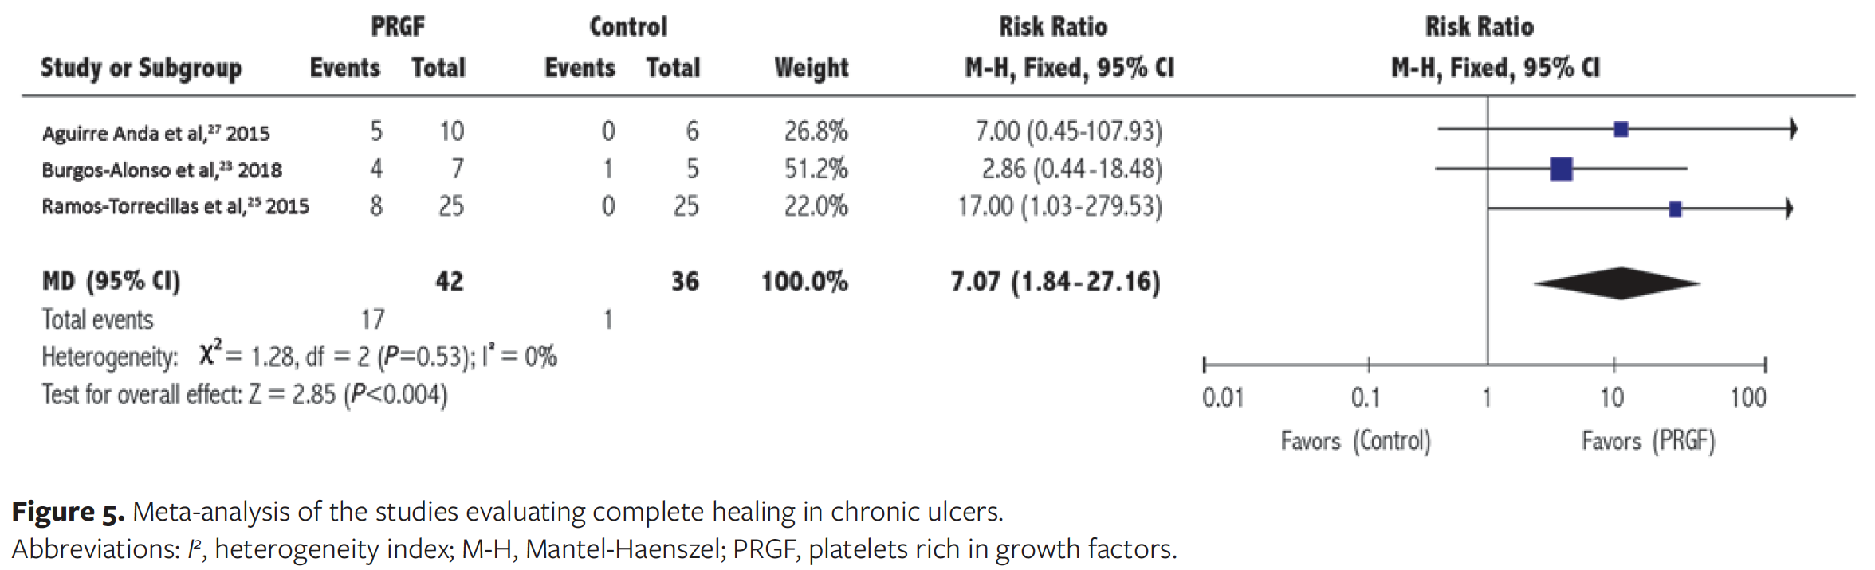Click the Favors (PRGF) axis label
Screen dimensions: 1875x570
[1648, 440]
